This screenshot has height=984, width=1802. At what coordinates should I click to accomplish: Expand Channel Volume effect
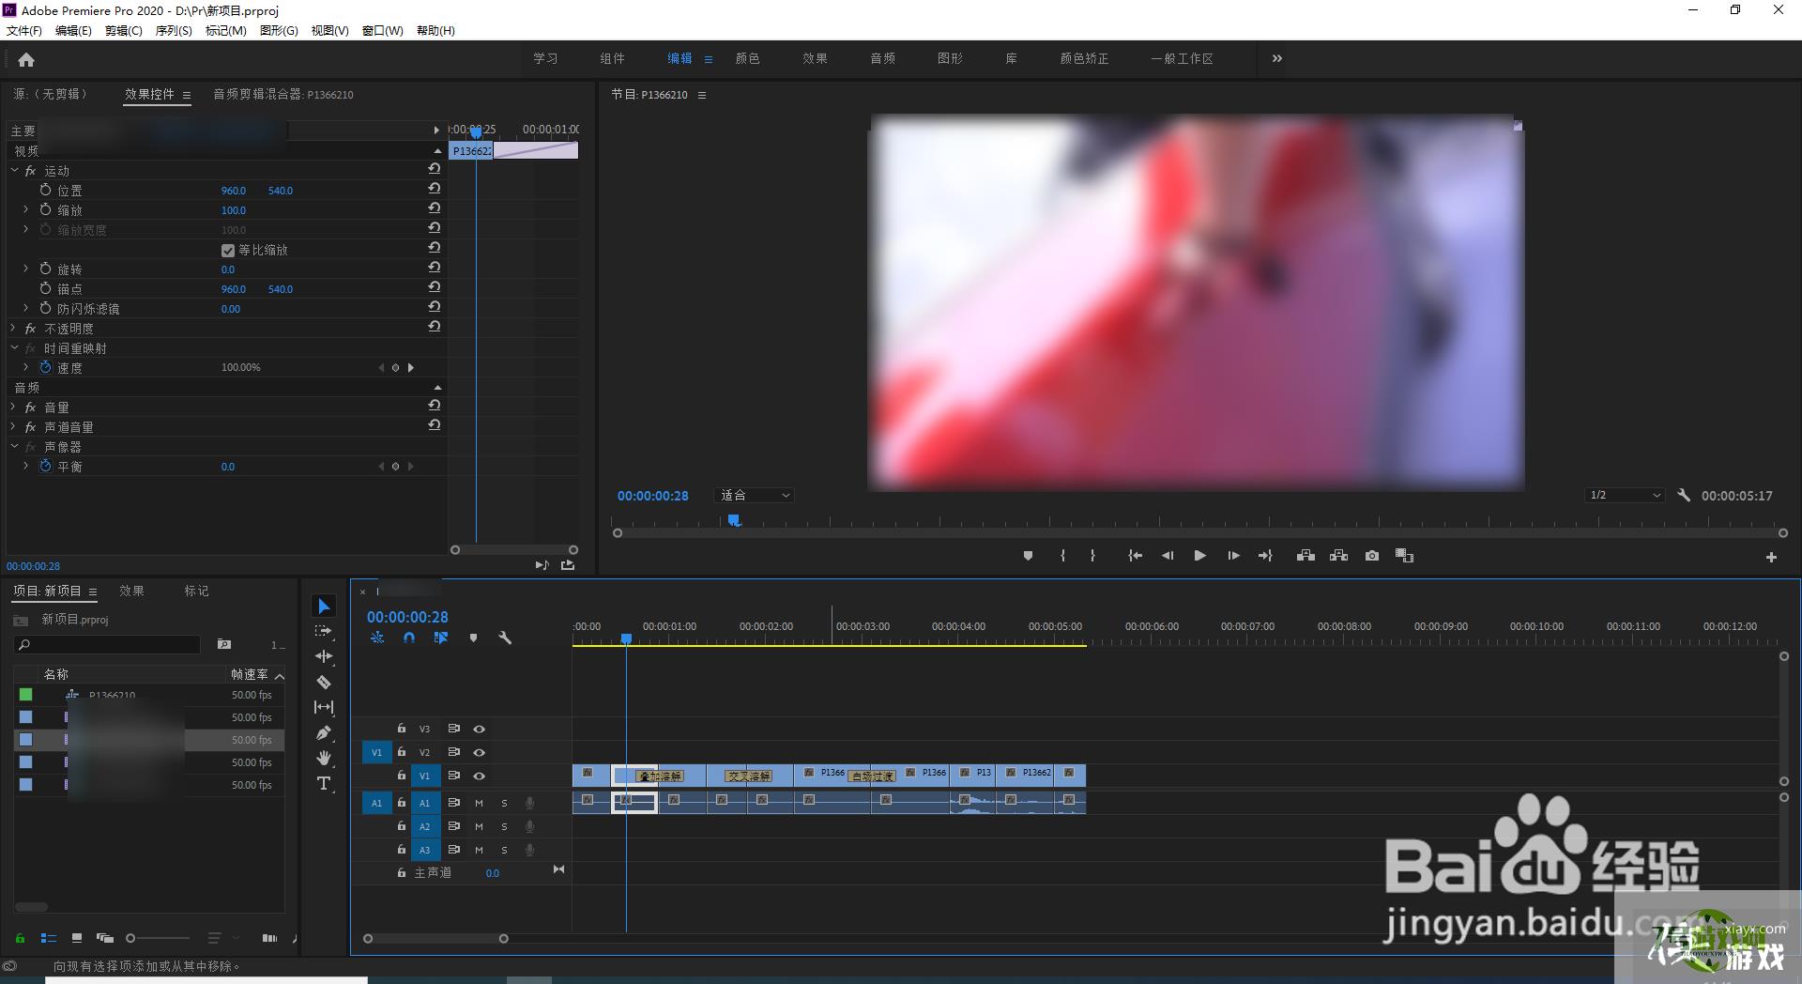pyautogui.click(x=13, y=427)
